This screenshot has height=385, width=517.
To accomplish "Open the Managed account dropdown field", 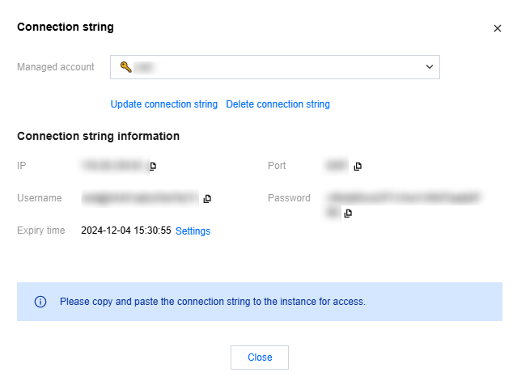I will coord(274,67).
